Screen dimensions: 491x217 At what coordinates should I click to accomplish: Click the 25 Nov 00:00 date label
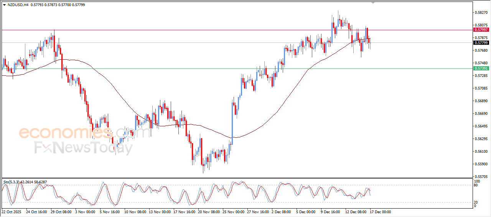pyautogui.click(x=233, y=212)
